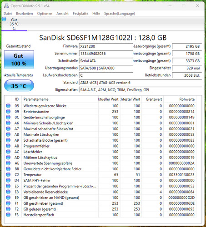Click status orb of Minimale Schreib-/Löschzyklen row
This screenshot has width=206, height=227.
click(8, 123)
